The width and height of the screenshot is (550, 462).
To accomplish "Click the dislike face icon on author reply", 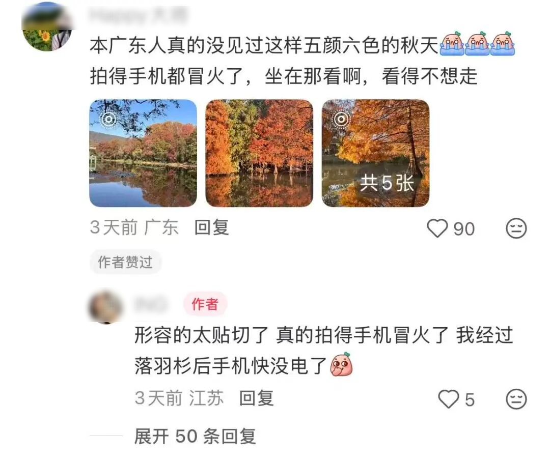I will (516, 399).
